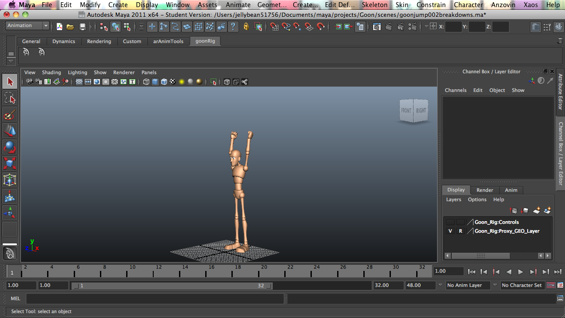Image resolution: width=565 pixels, height=318 pixels.
Task: Create layer from selected objects icon
Action: click(547, 210)
